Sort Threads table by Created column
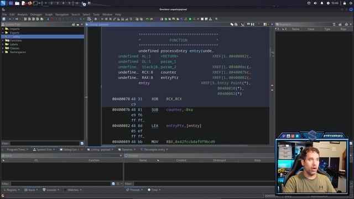 click(x=181, y=160)
